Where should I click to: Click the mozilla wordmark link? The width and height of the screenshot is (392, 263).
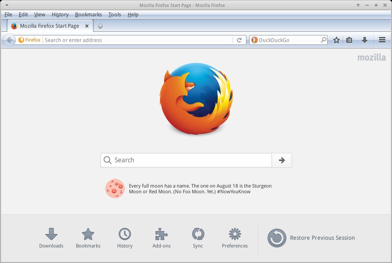372,57
